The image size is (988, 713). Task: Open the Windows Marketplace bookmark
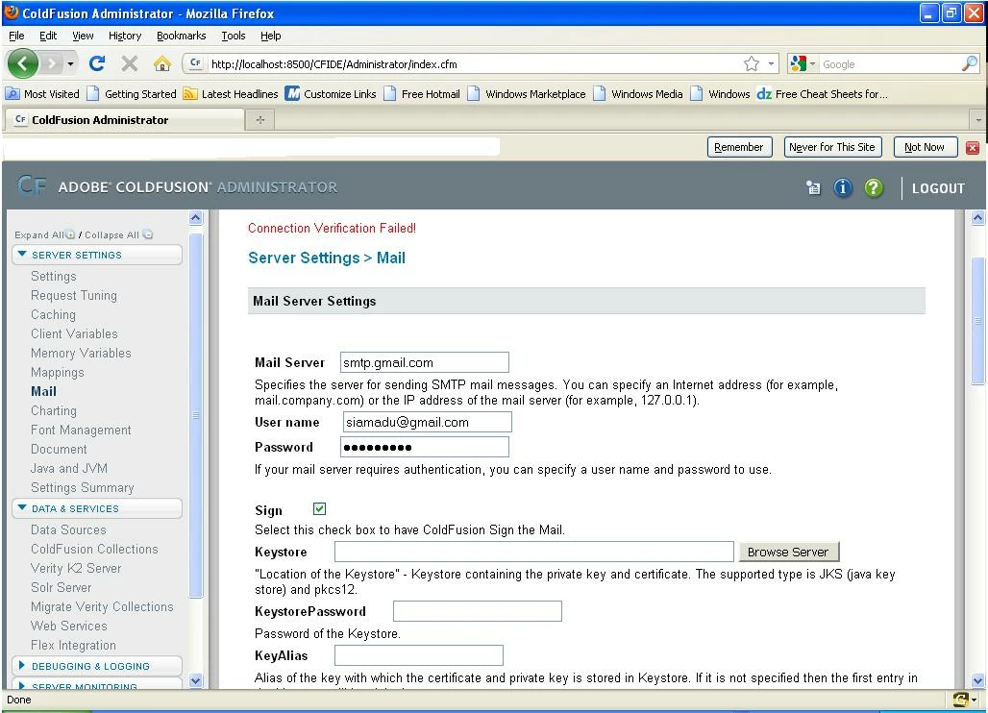[526, 94]
